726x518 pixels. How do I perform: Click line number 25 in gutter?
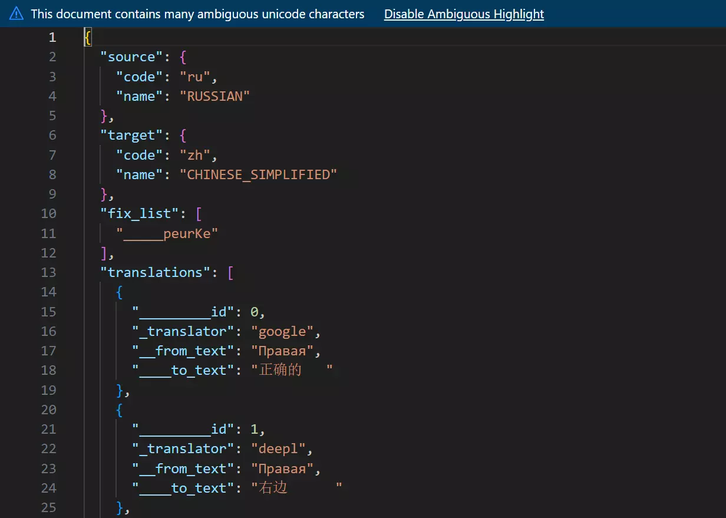click(48, 507)
